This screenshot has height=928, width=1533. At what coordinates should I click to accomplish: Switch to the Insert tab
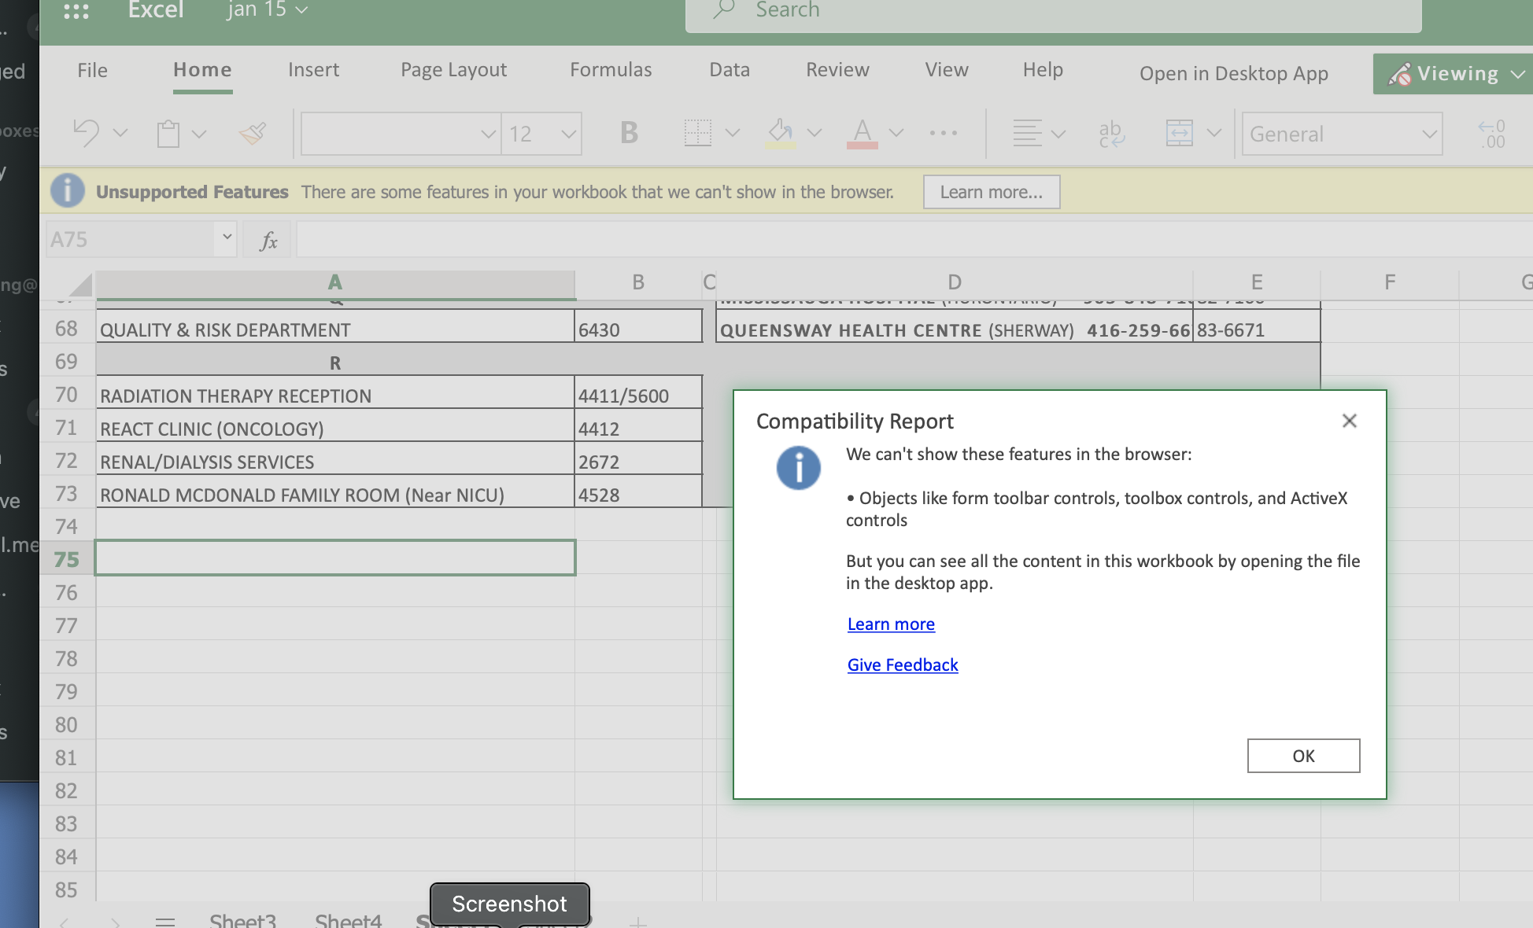tap(313, 70)
